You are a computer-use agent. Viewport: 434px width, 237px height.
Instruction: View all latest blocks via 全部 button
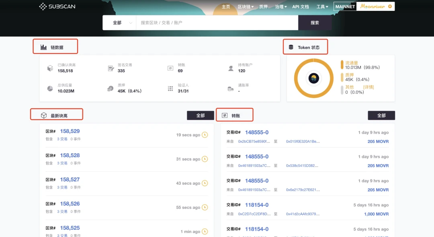click(201, 115)
